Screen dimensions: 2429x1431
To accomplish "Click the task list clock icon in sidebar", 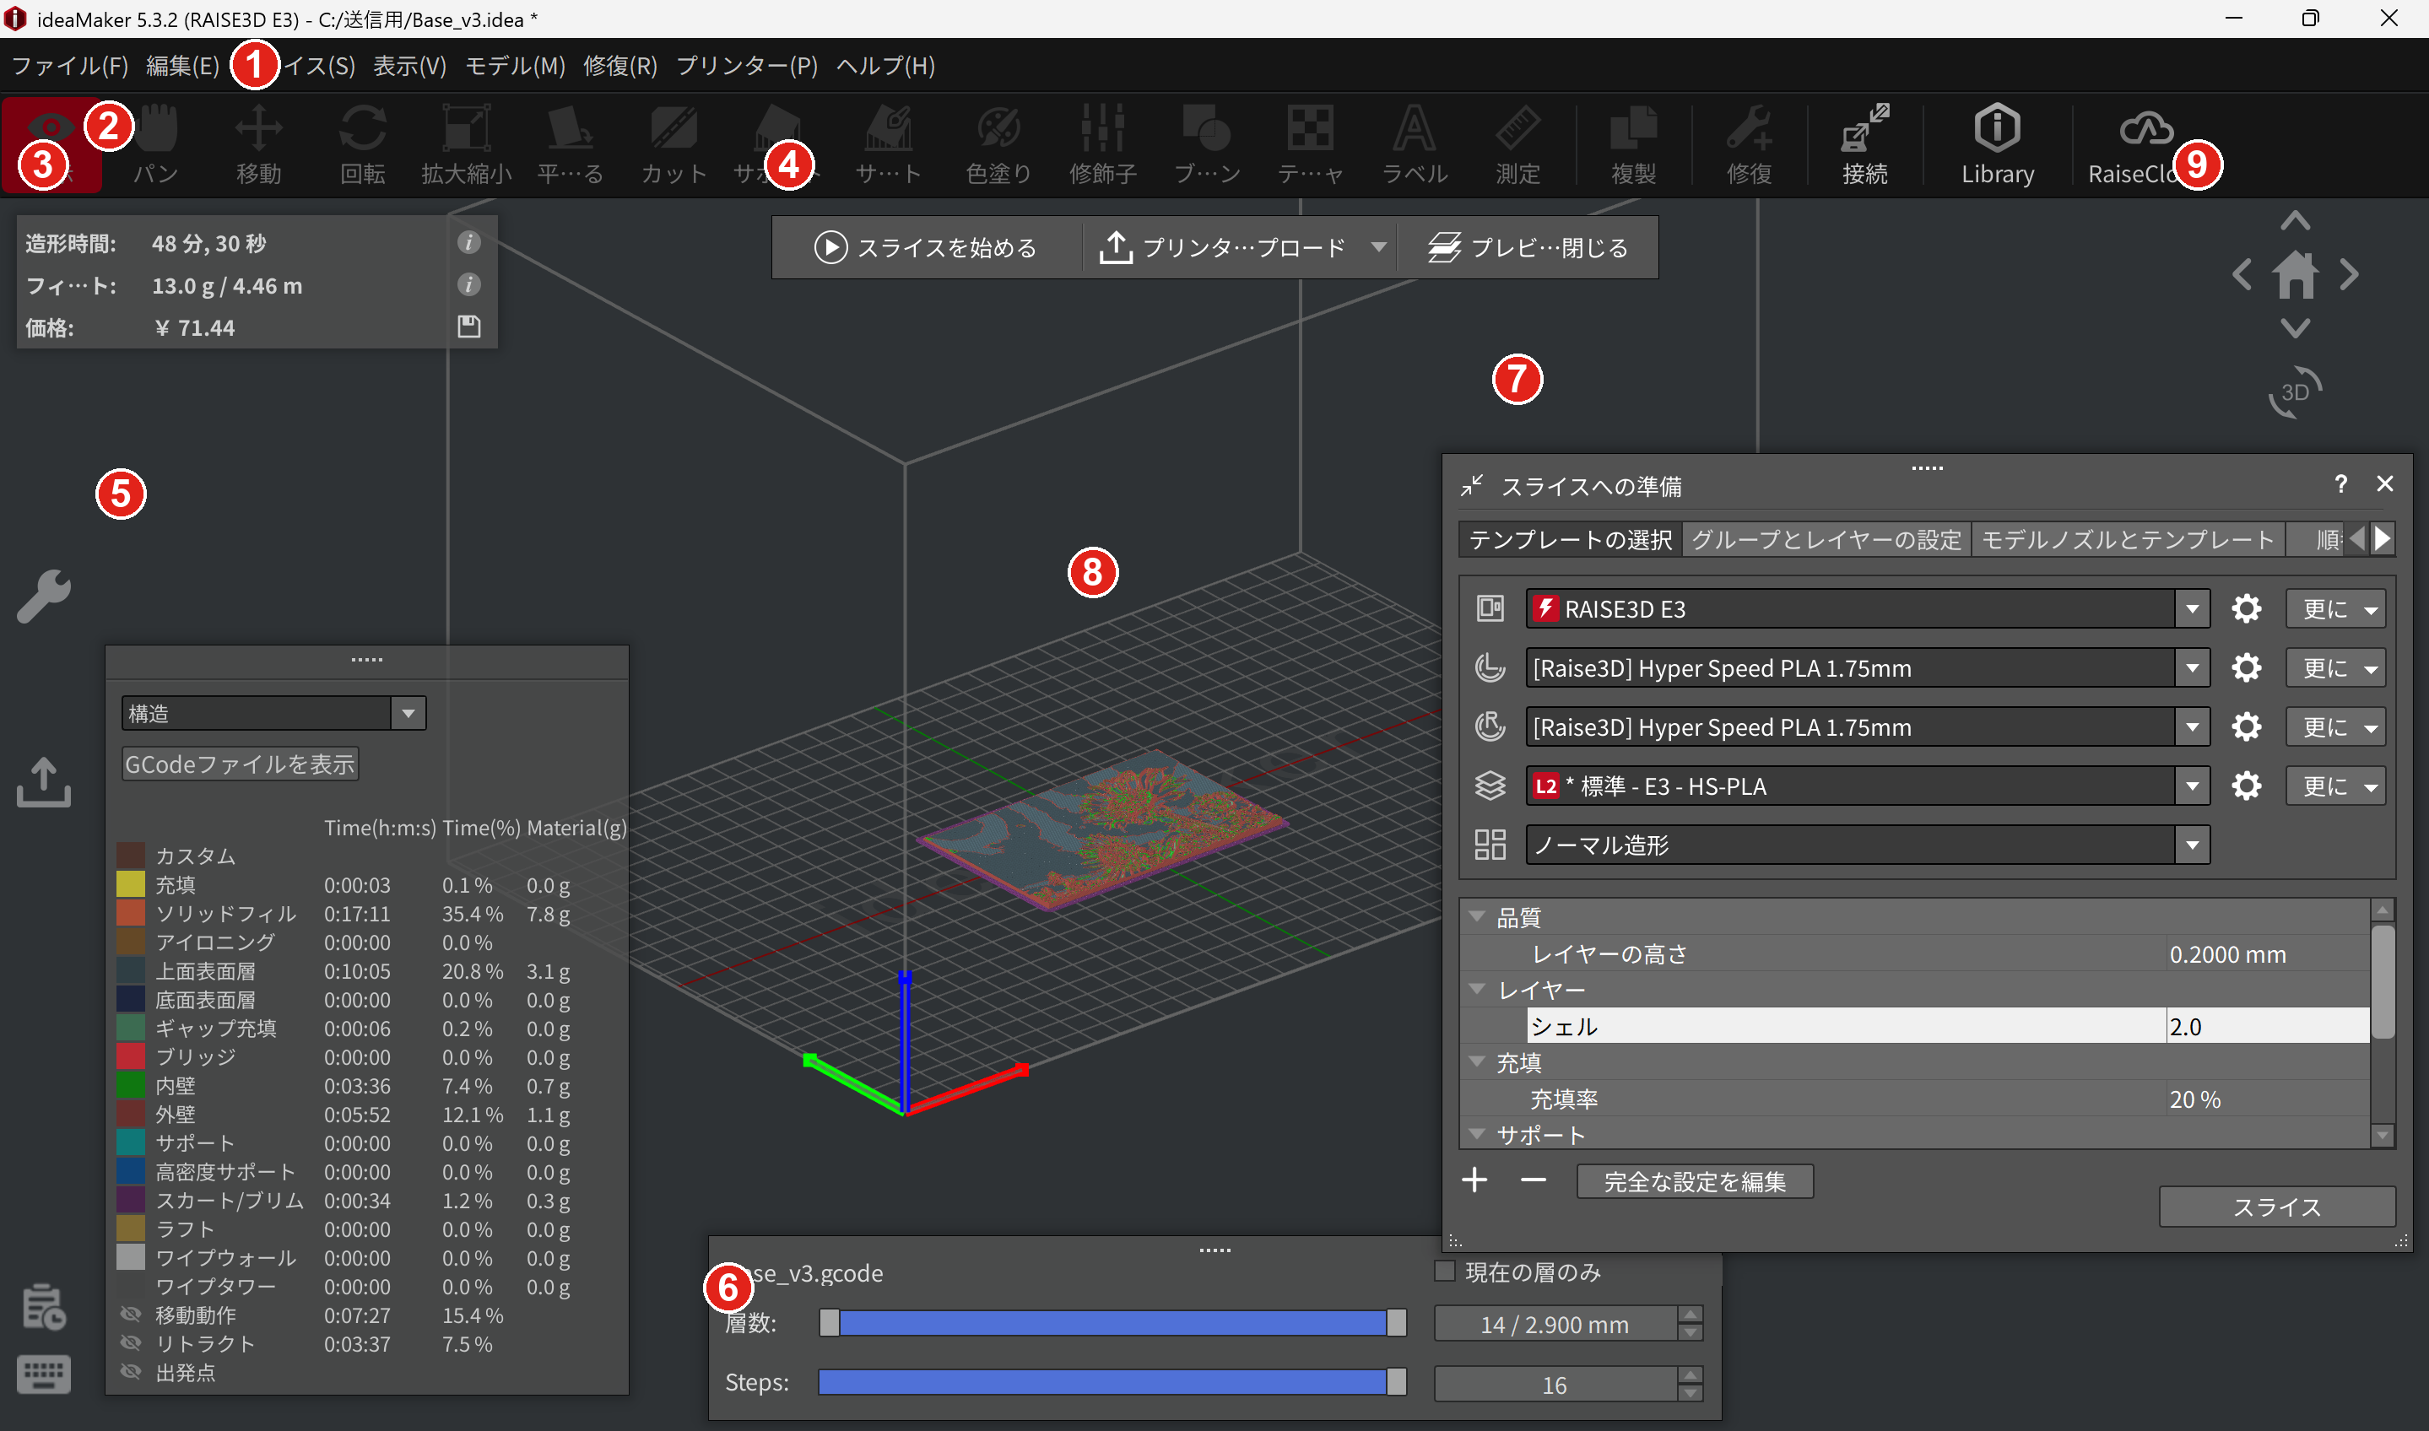I will [x=43, y=1307].
